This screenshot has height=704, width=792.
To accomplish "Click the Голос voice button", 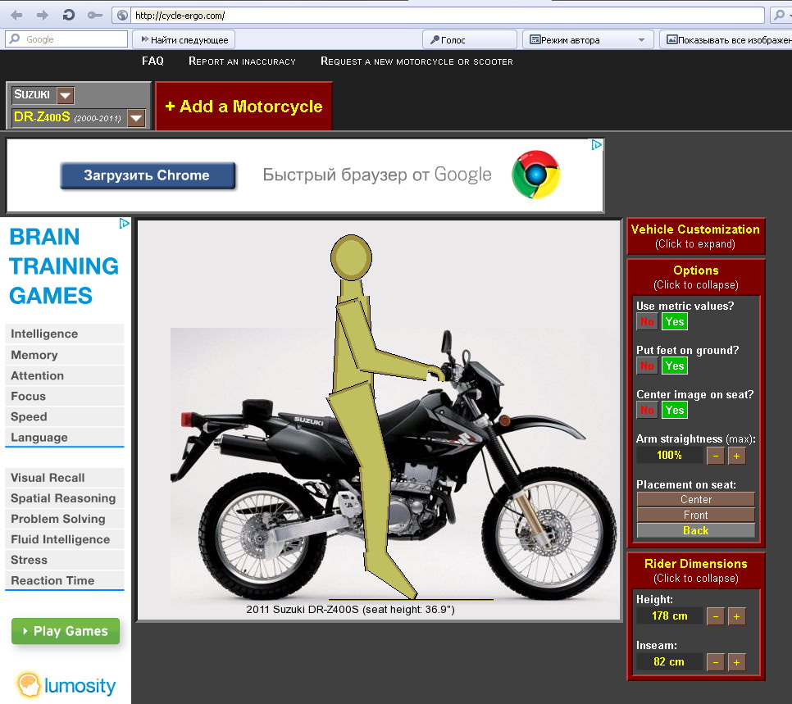I will click(x=469, y=39).
